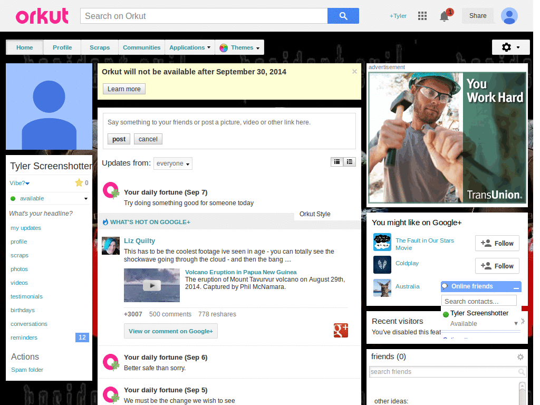
Task: Open the available status dropdown arrow
Action: point(86,199)
